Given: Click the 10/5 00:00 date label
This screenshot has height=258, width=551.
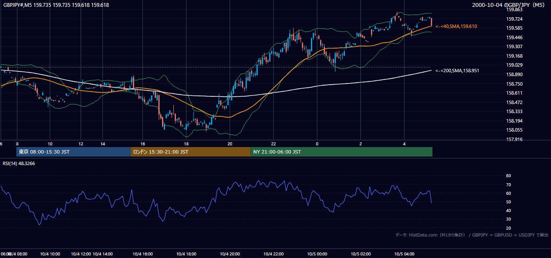Looking at the screenshot, I should click(317, 254).
